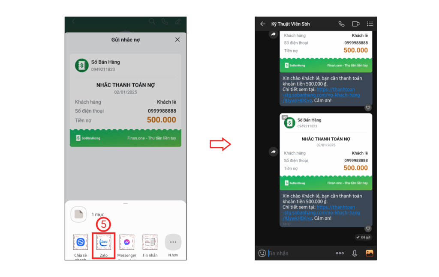Tap the SoBanHang footer logo in the reminder sheet
The height and width of the screenshot is (277, 439).
(x=88, y=138)
